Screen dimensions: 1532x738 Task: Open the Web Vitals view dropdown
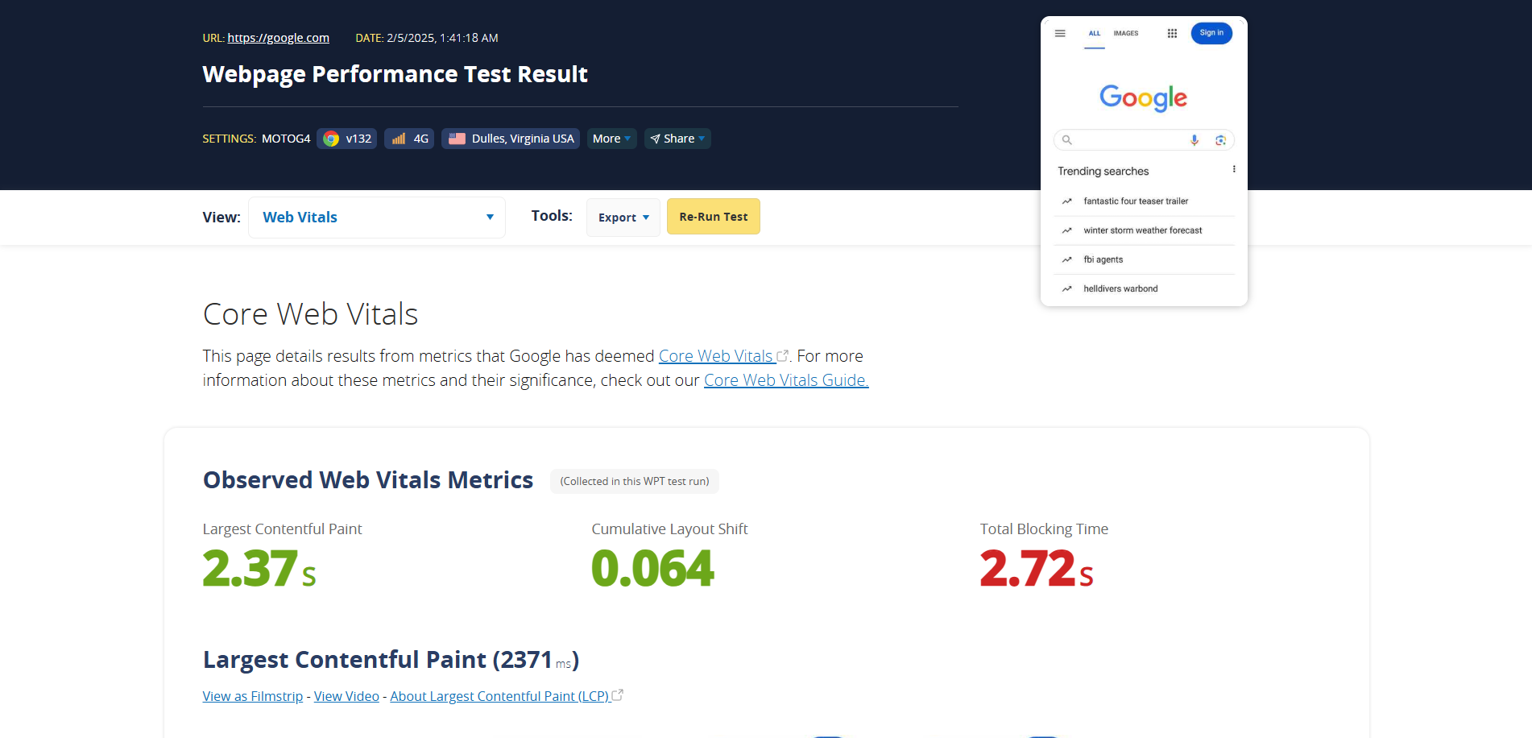(x=376, y=217)
